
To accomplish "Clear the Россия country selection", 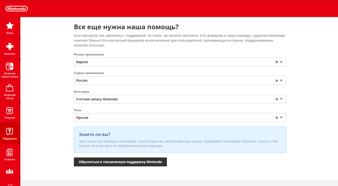I will (277, 81).
